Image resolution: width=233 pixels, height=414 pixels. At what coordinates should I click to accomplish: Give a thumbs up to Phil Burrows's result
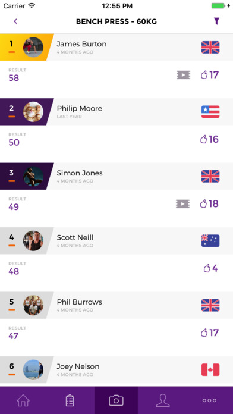pyautogui.click(x=210, y=333)
